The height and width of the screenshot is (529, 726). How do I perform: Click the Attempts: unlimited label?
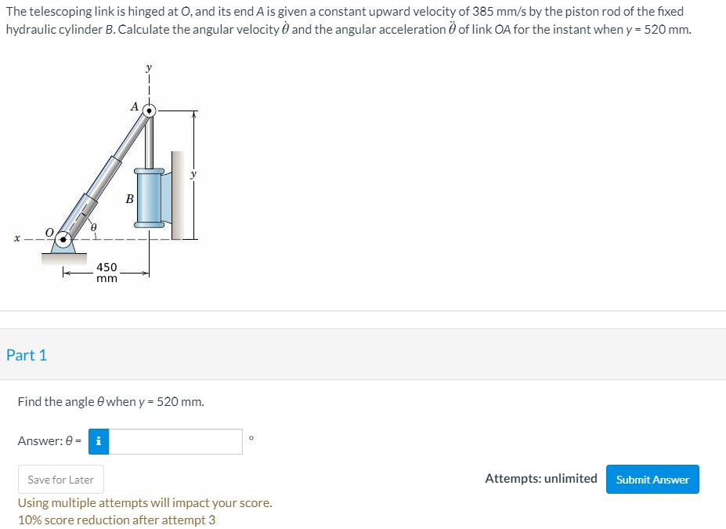[x=540, y=478]
